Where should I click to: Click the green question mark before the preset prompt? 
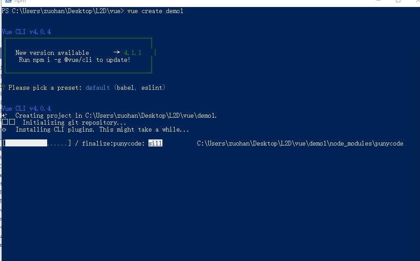pos(3,88)
